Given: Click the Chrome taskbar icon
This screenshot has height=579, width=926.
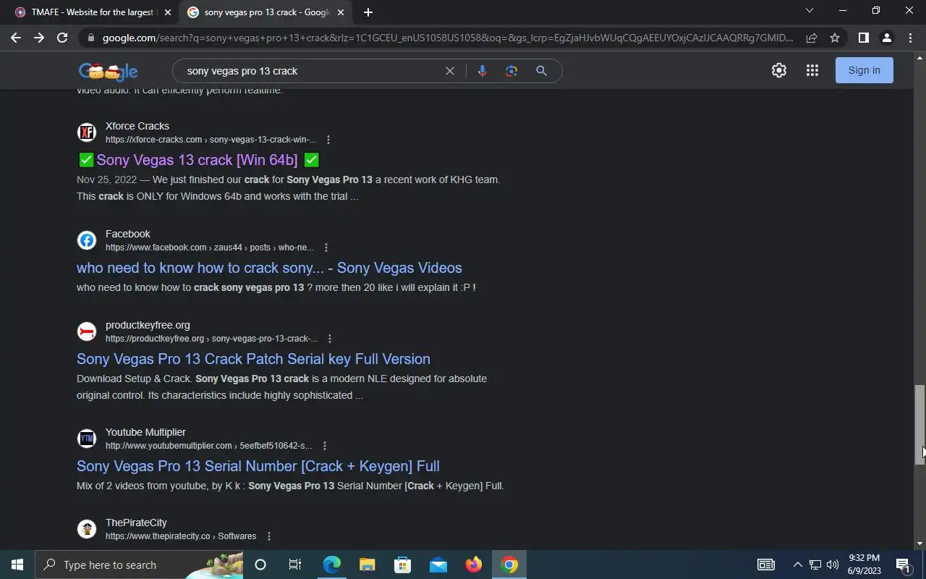Looking at the screenshot, I should [509, 565].
